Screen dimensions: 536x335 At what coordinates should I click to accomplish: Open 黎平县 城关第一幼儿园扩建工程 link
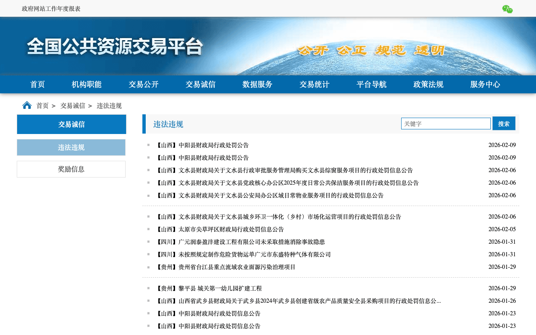pyautogui.click(x=209, y=289)
